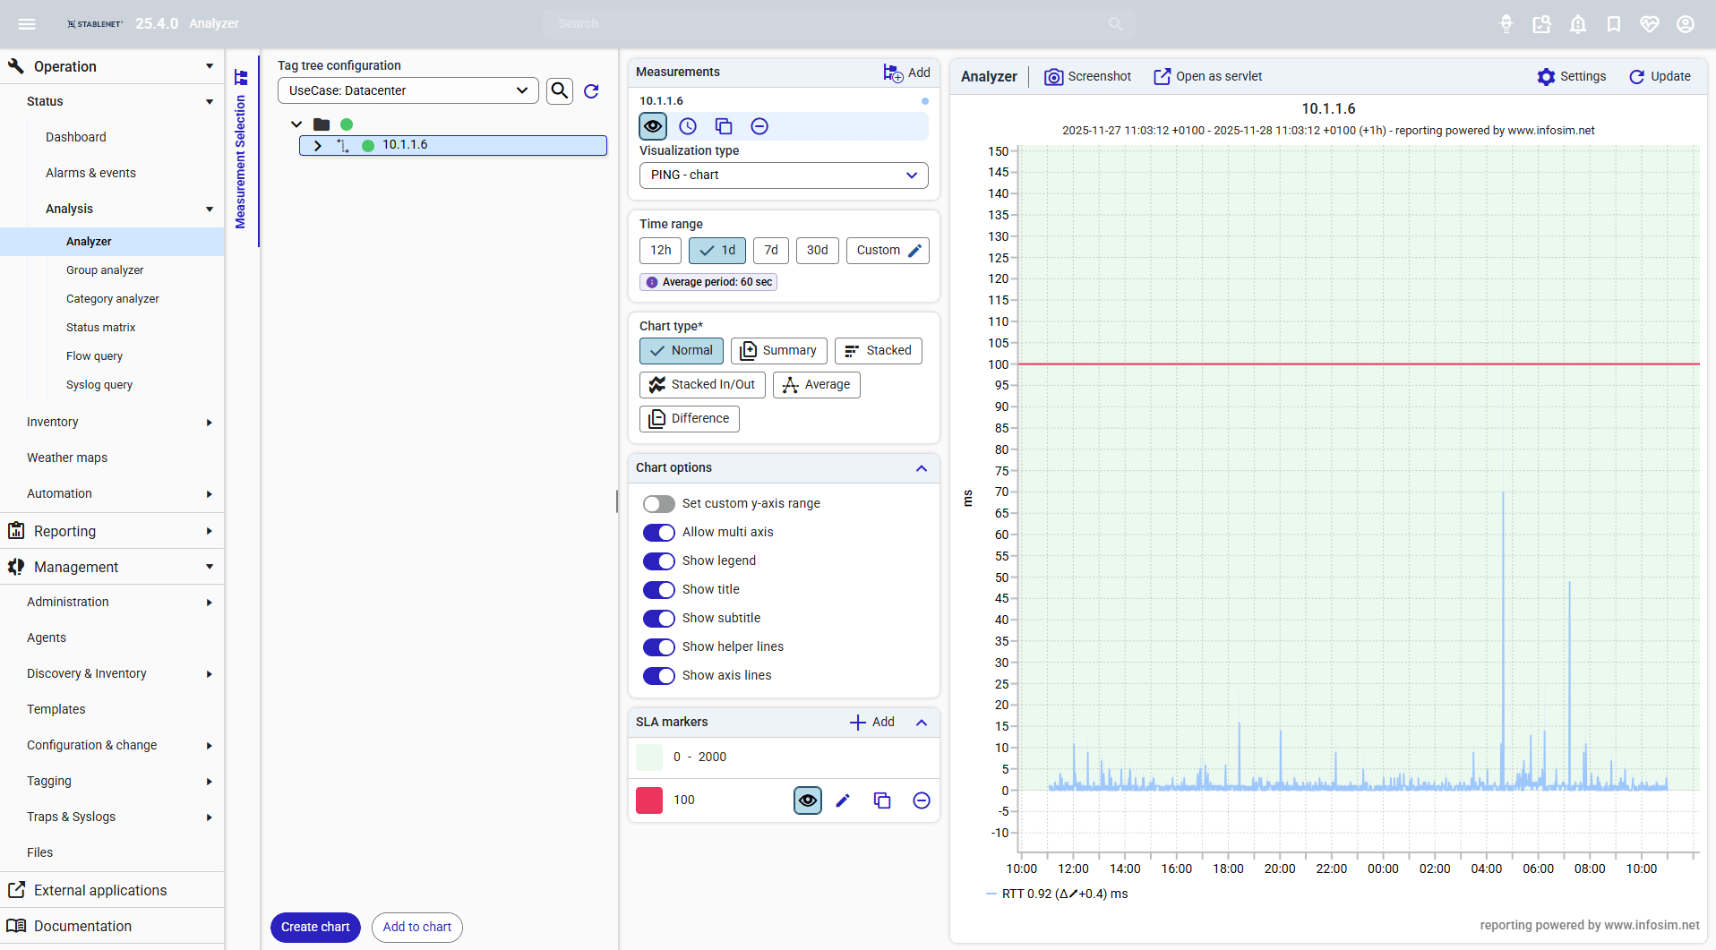Delete the SLA marker 100
The width and height of the screenshot is (1716, 950).
[x=922, y=800]
